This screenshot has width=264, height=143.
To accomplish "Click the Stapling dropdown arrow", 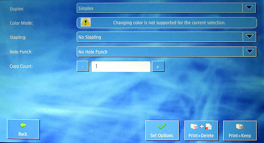I will coord(250,37).
